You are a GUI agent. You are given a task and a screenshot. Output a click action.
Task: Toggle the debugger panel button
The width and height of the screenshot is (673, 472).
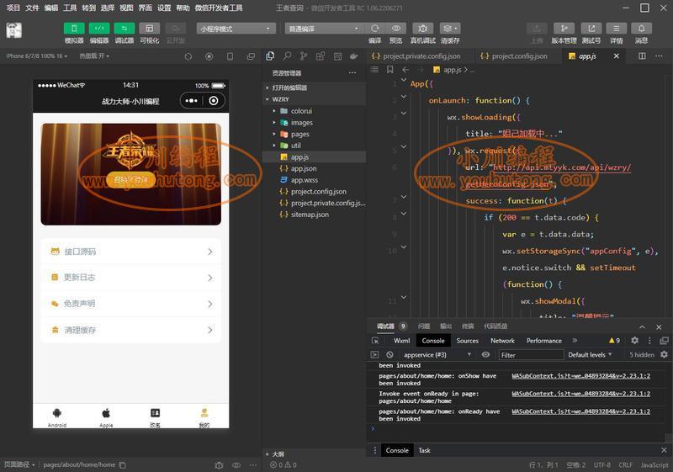coord(124,29)
